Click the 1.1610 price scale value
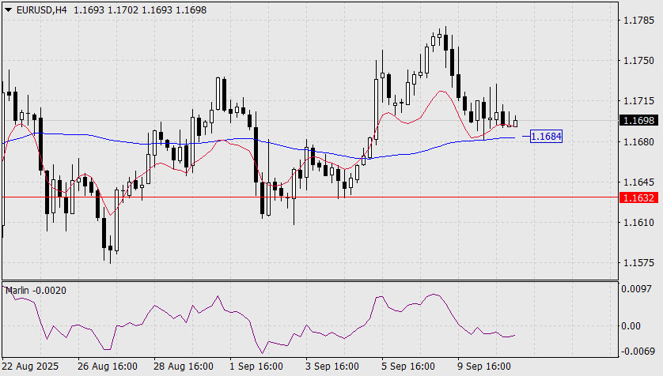This screenshot has height=376, width=663. [639, 223]
